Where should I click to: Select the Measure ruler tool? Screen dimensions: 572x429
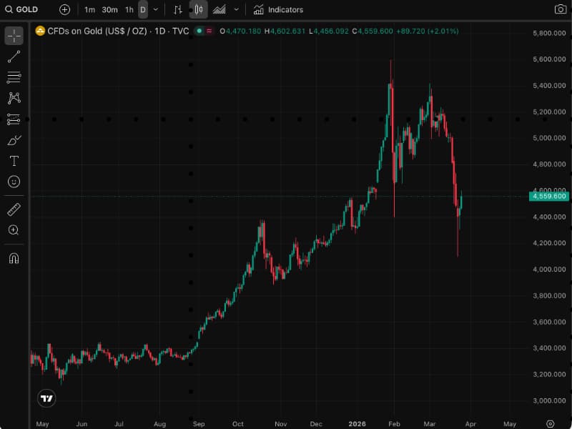pos(14,209)
